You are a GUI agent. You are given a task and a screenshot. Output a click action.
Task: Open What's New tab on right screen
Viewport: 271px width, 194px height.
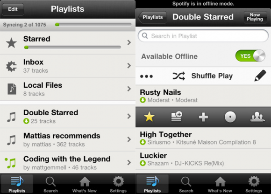[220, 184]
